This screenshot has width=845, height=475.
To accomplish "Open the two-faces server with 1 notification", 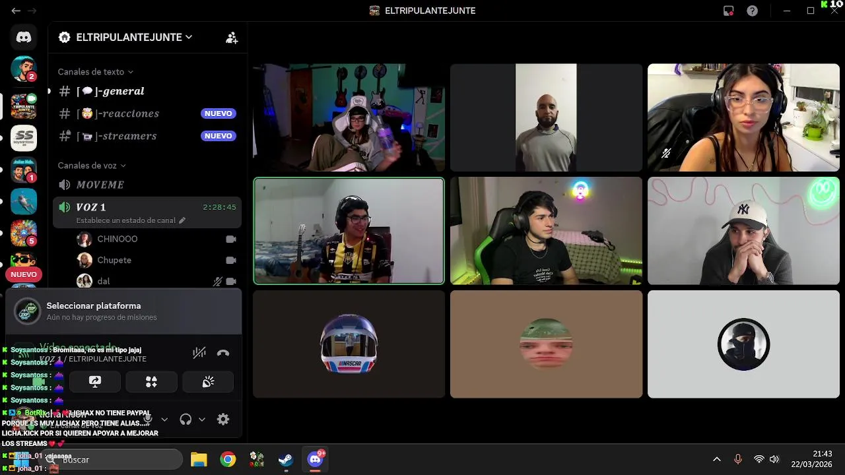I will coord(24,170).
